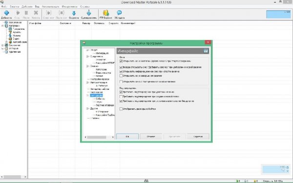Image resolution: width=293 pixels, height=183 pixels.
Task: Click the Старт play icon in main toolbar
Action: point(18,13)
